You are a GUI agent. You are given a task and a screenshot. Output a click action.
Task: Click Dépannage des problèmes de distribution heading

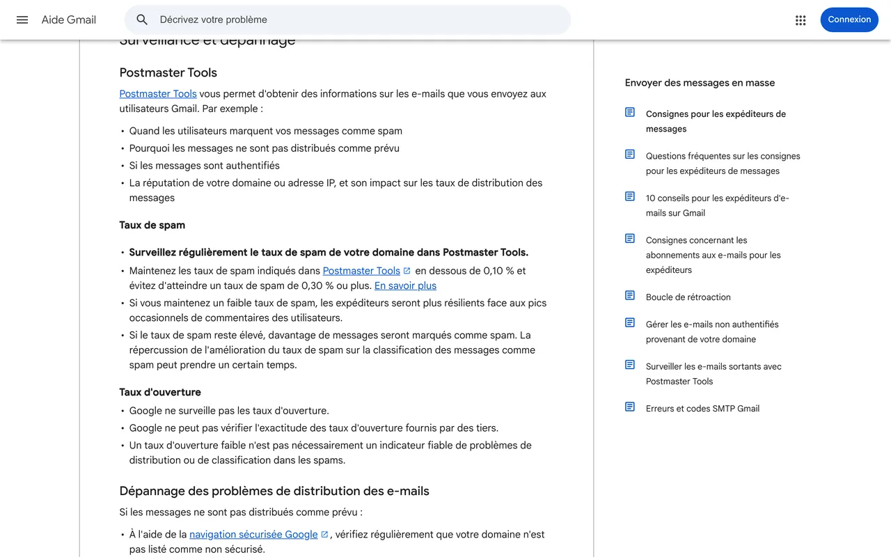pyautogui.click(x=274, y=491)
